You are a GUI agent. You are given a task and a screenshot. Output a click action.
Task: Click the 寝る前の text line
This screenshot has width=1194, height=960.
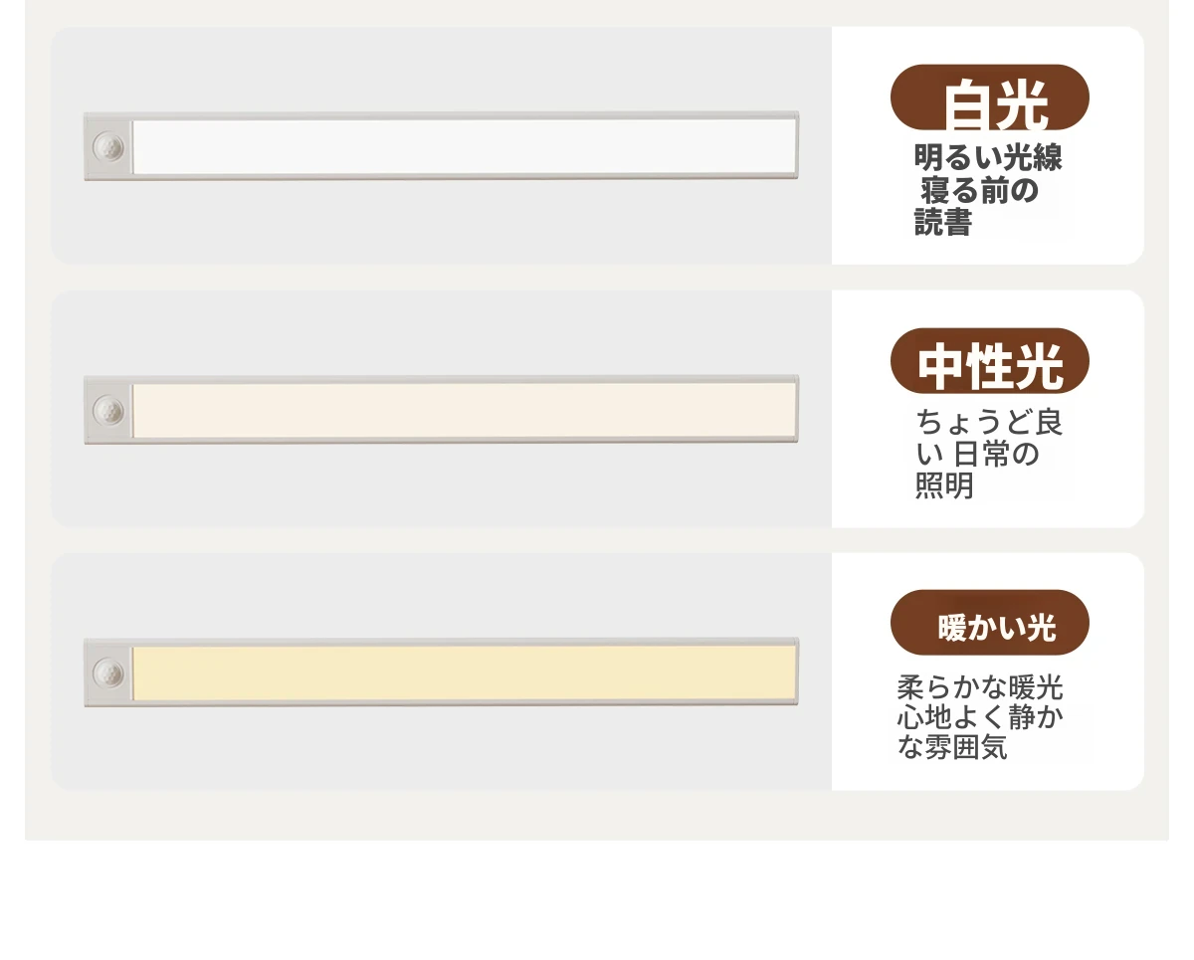[979, 190]
